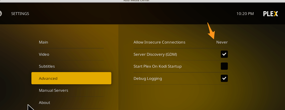Click the SETTINGS header title

click(20, 13)
